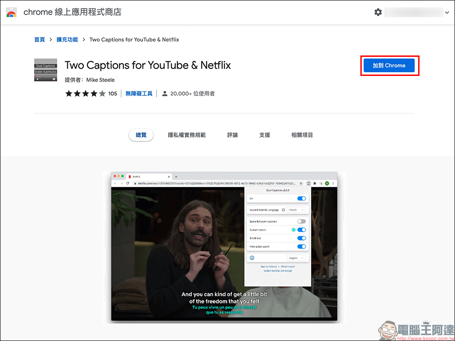The width and height of the screenshot is (455, 341).
Task: Click the extensions puzzle icon in screenshot browser
Action: (x=315, y=183)
